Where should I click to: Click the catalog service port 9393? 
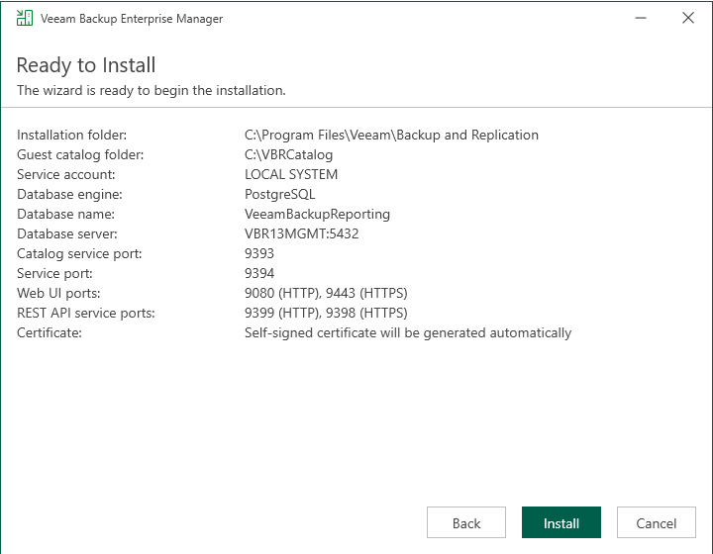click(x=259, y=253)
